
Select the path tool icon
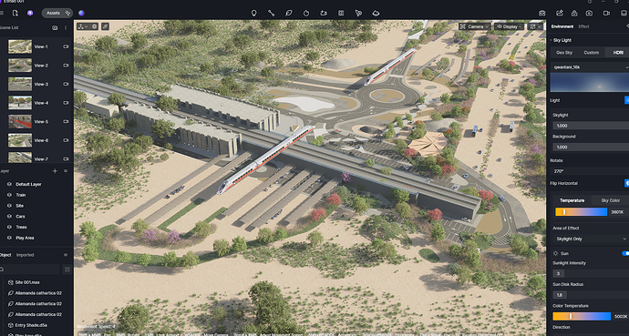click(x=271, y=14)
